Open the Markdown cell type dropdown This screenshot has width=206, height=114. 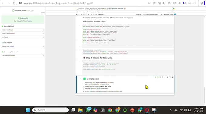point(102,14)
